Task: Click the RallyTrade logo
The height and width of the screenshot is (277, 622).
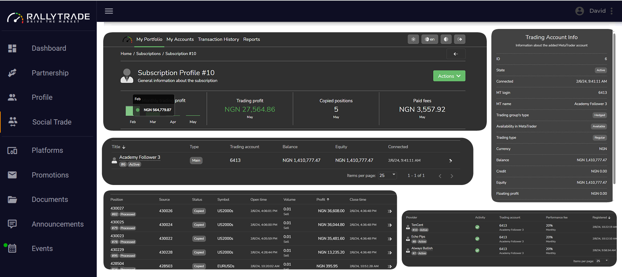Action: (x=48, y=17)
